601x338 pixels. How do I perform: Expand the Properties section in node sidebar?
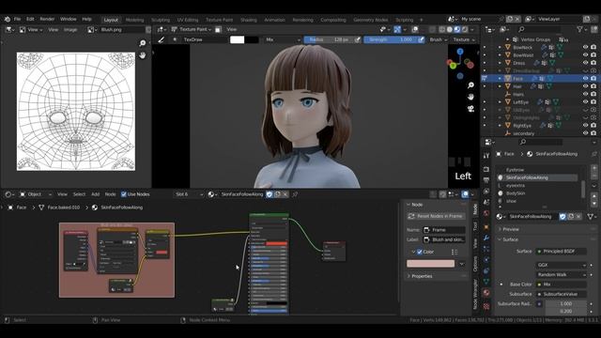pyautogui.click(x=422, y=276)
